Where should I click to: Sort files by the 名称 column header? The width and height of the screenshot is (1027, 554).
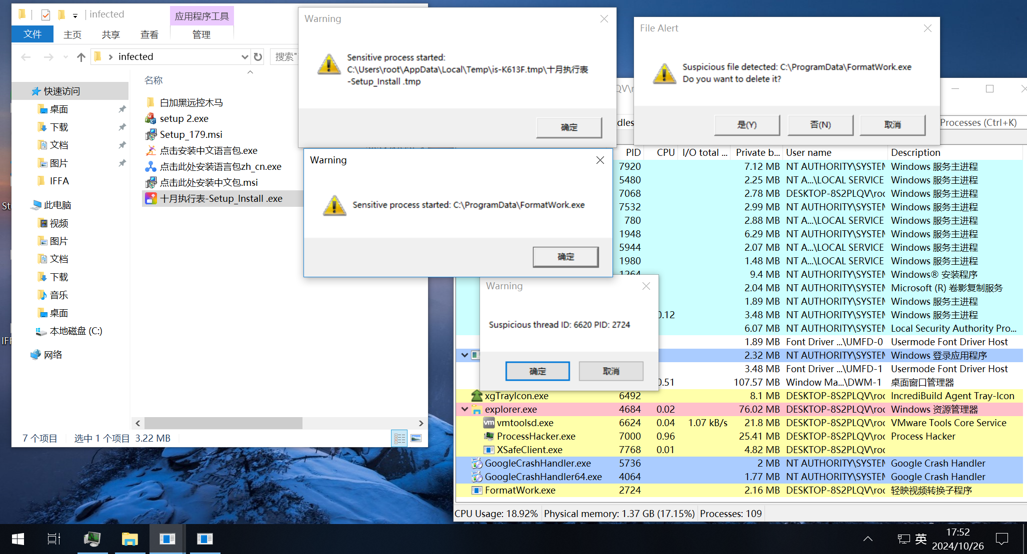tap(153, 80)
